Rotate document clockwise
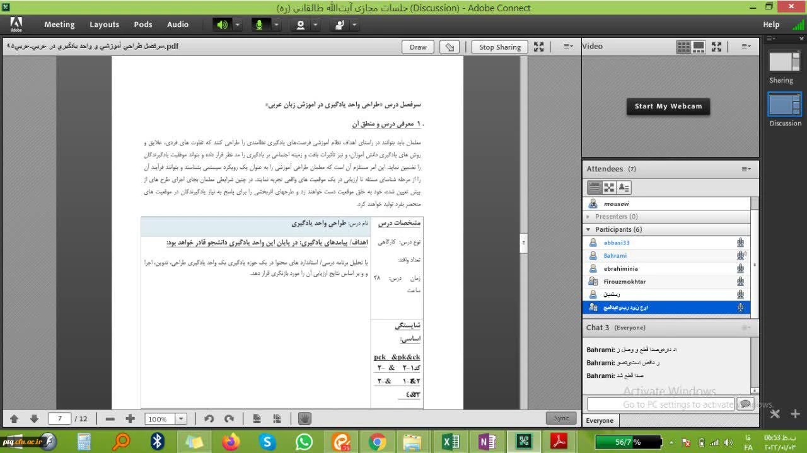Viewport: 807px width, 453px height. click(x=229, y=419)
